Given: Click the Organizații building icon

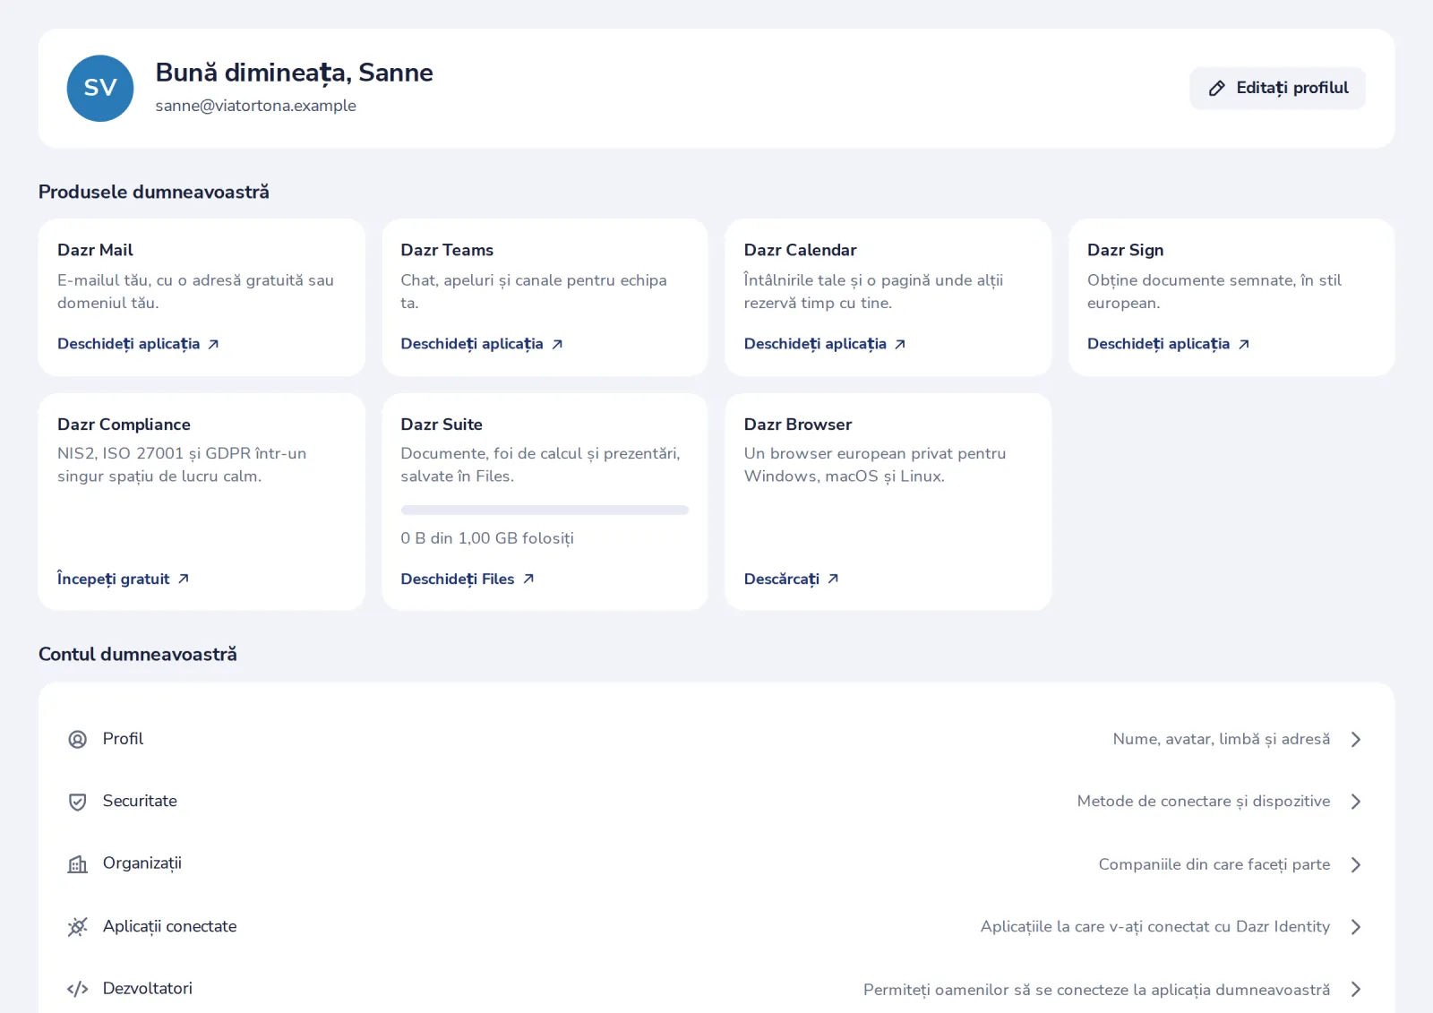Looking at the screenshot, I should click(78, 864).
